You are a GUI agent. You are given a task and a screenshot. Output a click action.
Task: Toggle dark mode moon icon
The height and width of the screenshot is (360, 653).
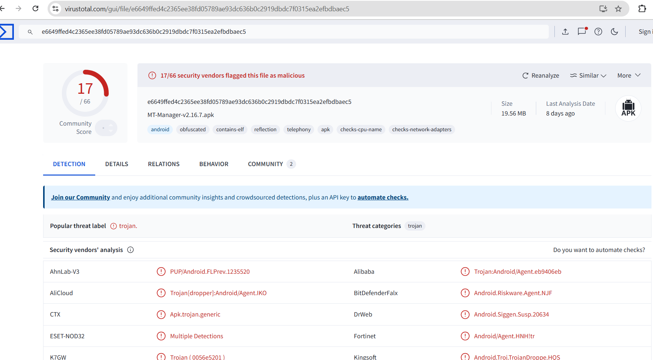[x=614, y=32]
